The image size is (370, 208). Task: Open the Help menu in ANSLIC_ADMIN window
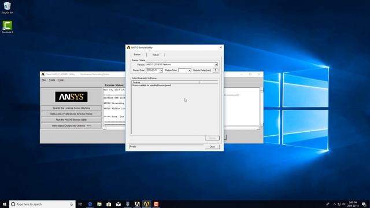(x=61, y=80)
